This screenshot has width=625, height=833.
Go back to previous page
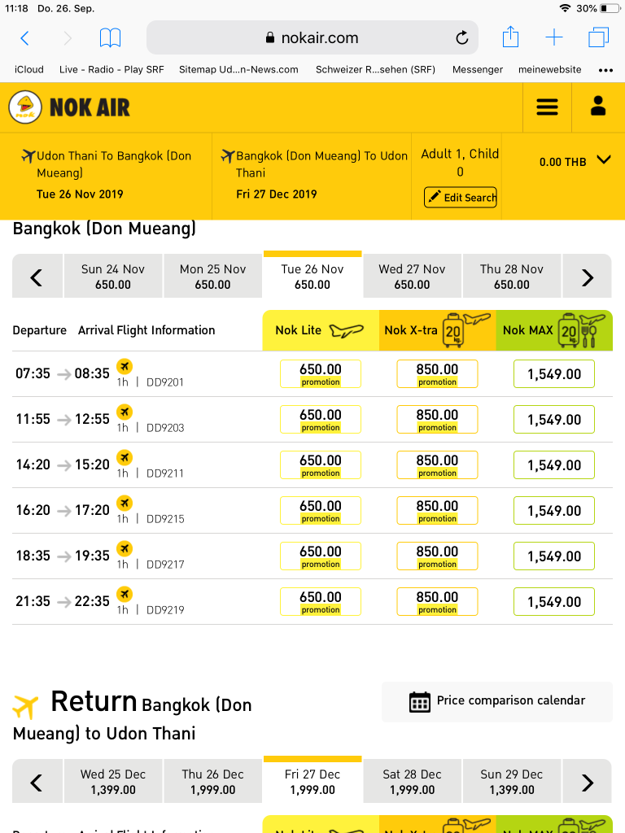pyautogui.click(x=24, y=37)
